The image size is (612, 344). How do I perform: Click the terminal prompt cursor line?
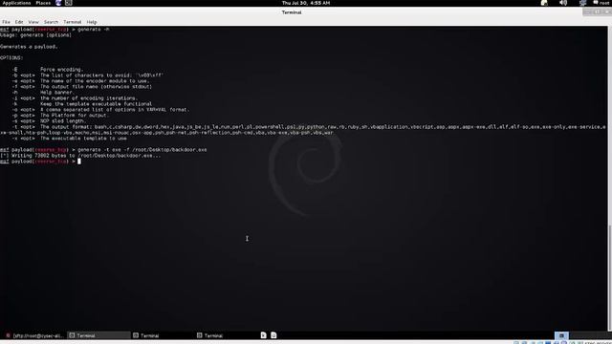(40, 161)
